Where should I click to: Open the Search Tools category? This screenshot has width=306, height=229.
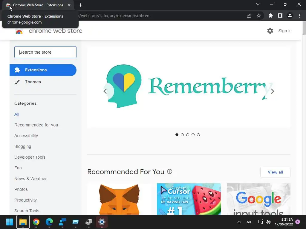pos(27,211)
